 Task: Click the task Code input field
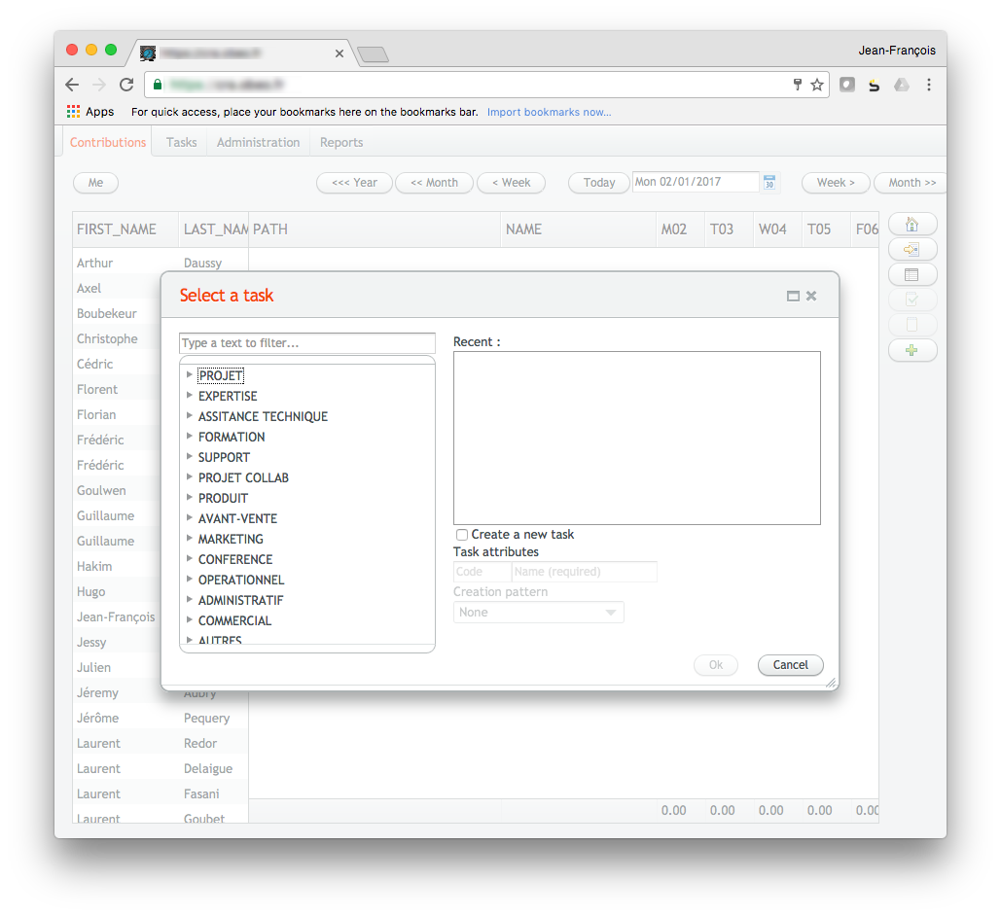pos(482,572)
